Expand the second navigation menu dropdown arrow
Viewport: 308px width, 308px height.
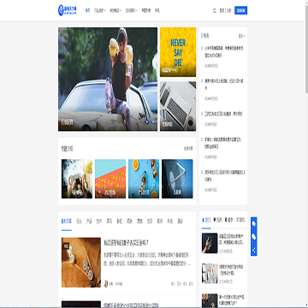105,10
